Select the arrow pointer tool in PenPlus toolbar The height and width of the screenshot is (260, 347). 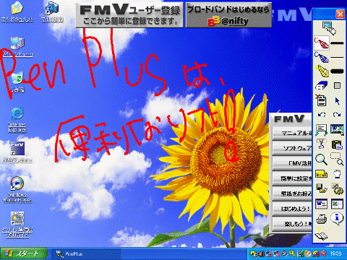point(337,101)
